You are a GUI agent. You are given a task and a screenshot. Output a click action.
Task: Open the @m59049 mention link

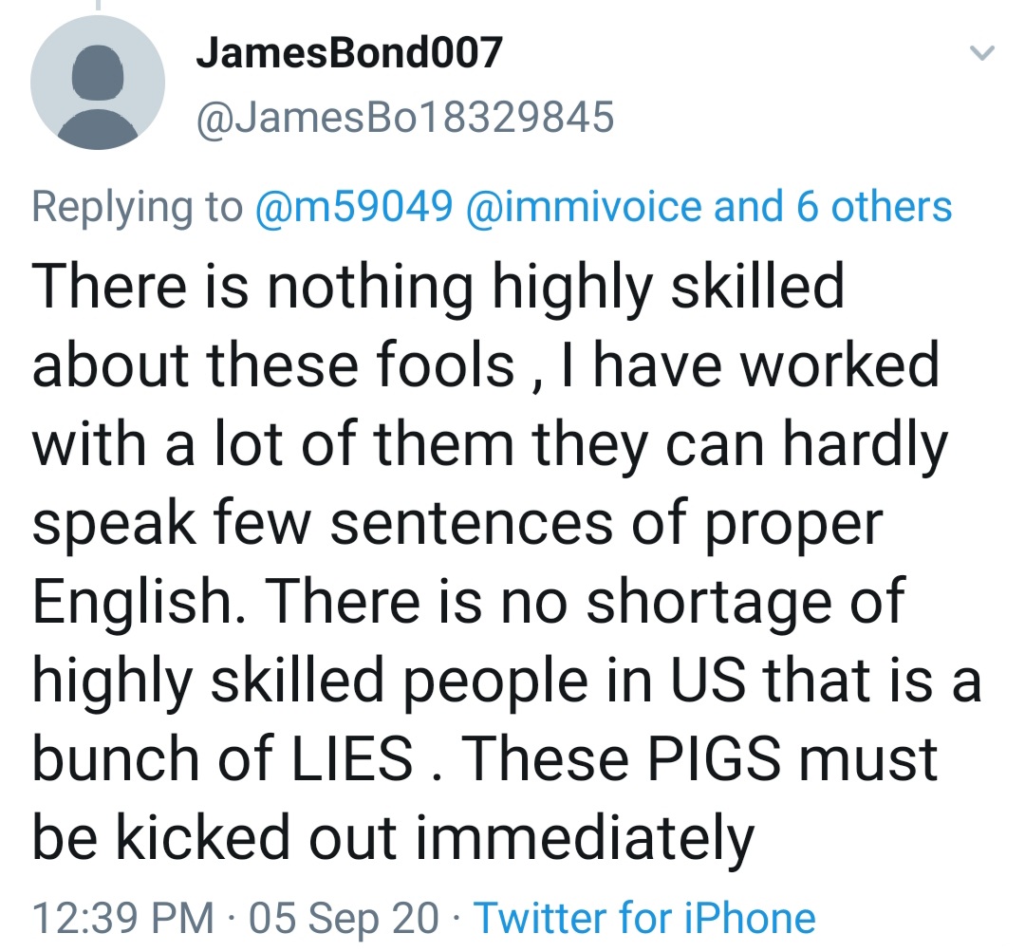[353, 206]
